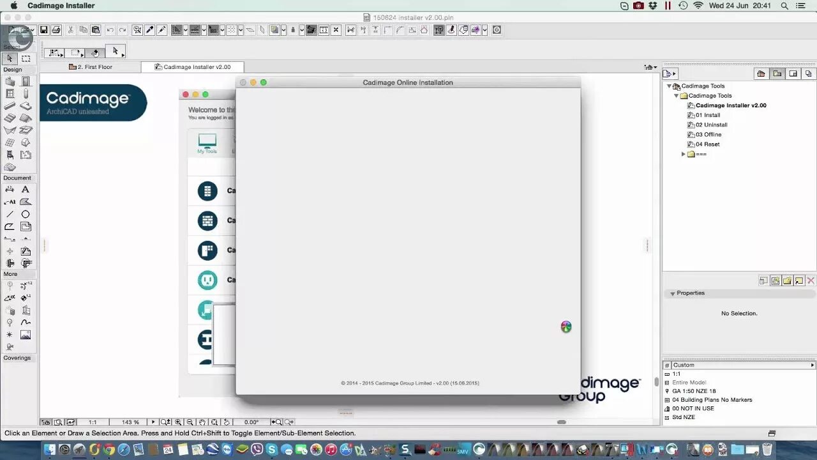The width and height of the screenshot is (817, 460).
Task: Open 01 Install view in navigator
Action: [x=708, y=115]
